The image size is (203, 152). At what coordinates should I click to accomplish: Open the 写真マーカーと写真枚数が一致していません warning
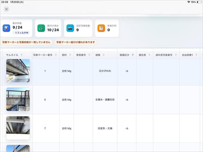pyautogui.click(x=26, y=42)
